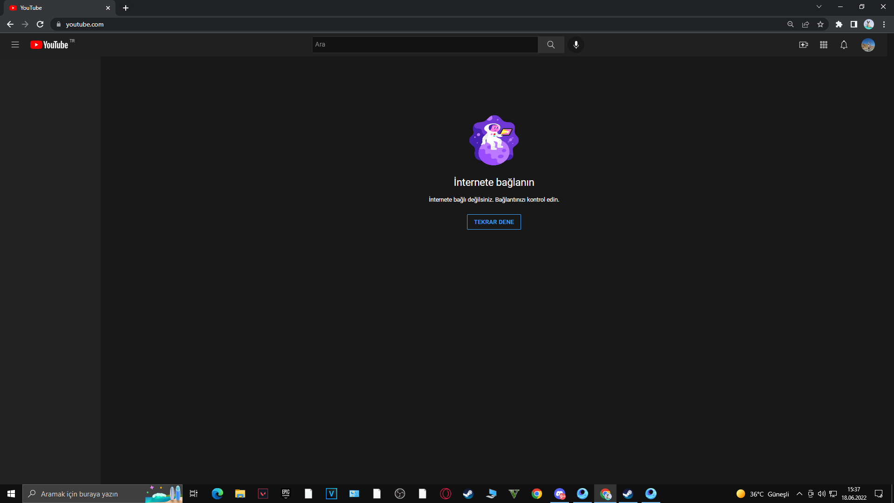894x503 pixels.
Task: Select the YouTube browser tab
Action: point(56,8)
